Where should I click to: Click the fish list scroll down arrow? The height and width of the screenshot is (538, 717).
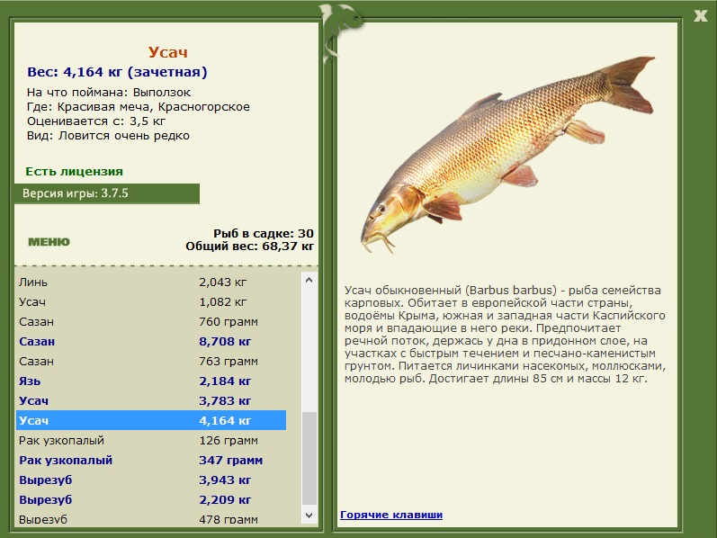click(x=309, y=516)
